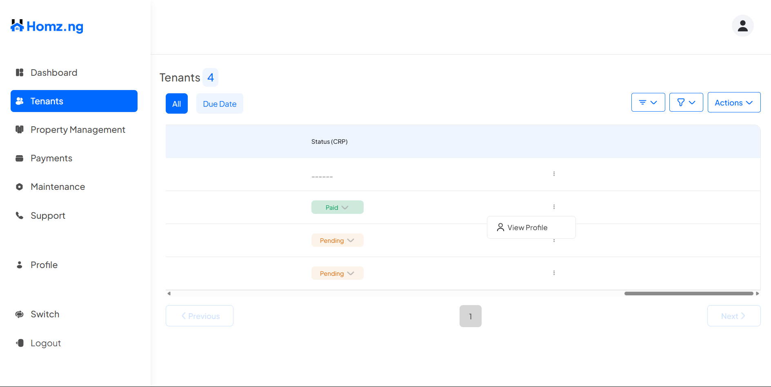Click the dashed status in first row
771x387 pixels.
(322, 177)
